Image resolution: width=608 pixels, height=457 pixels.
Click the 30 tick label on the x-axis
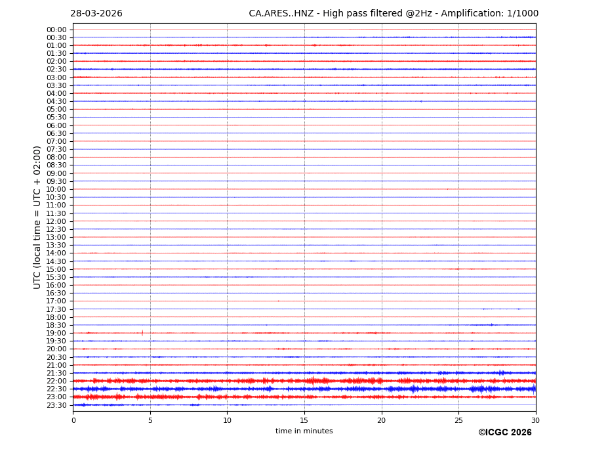pos(535,420)
